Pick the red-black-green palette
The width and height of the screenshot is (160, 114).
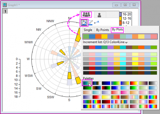pos(106,88)
